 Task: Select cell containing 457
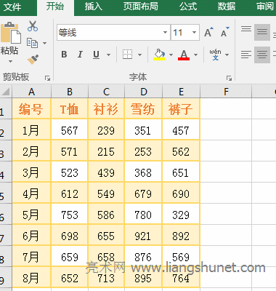(x=181, y=129)
